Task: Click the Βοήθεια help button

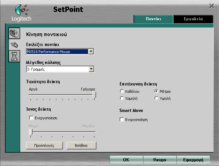Action: coord(81,145)
